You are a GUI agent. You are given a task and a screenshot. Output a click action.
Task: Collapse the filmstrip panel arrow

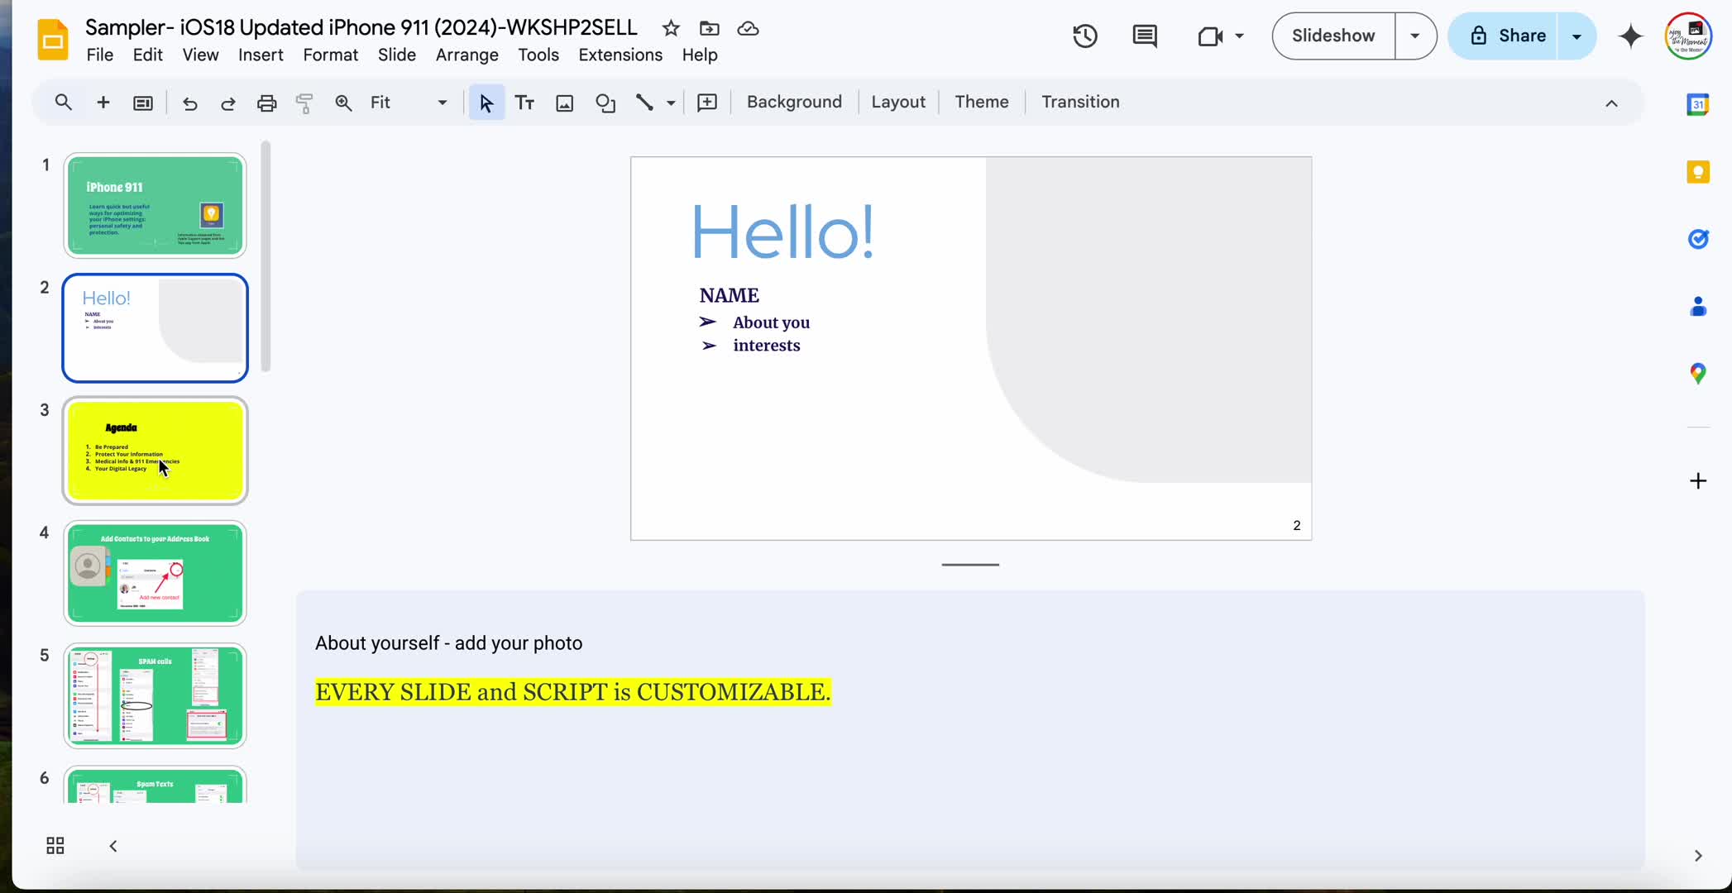point(113,845)
